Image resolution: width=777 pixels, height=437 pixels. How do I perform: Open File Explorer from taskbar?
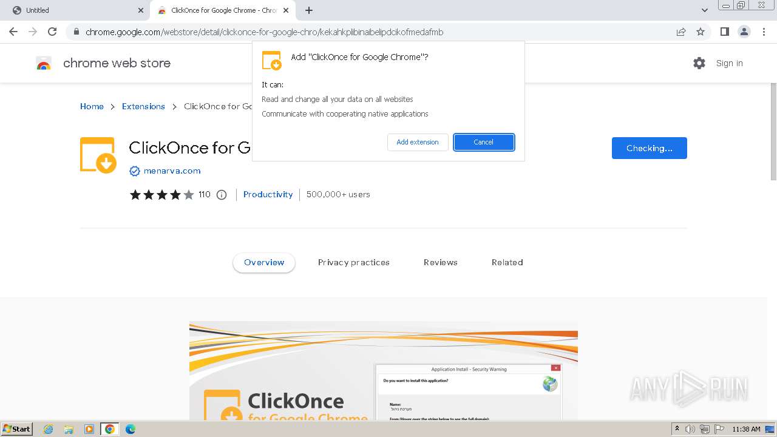tap(69, 429)
